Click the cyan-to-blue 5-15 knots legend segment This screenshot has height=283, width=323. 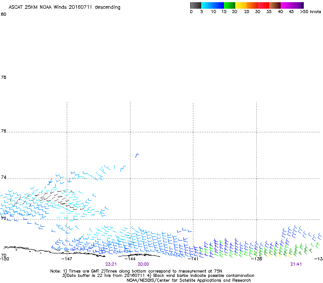213,5
